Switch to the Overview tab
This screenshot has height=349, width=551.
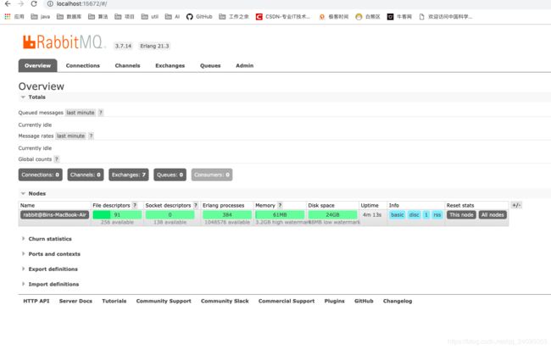coord(37,66)
